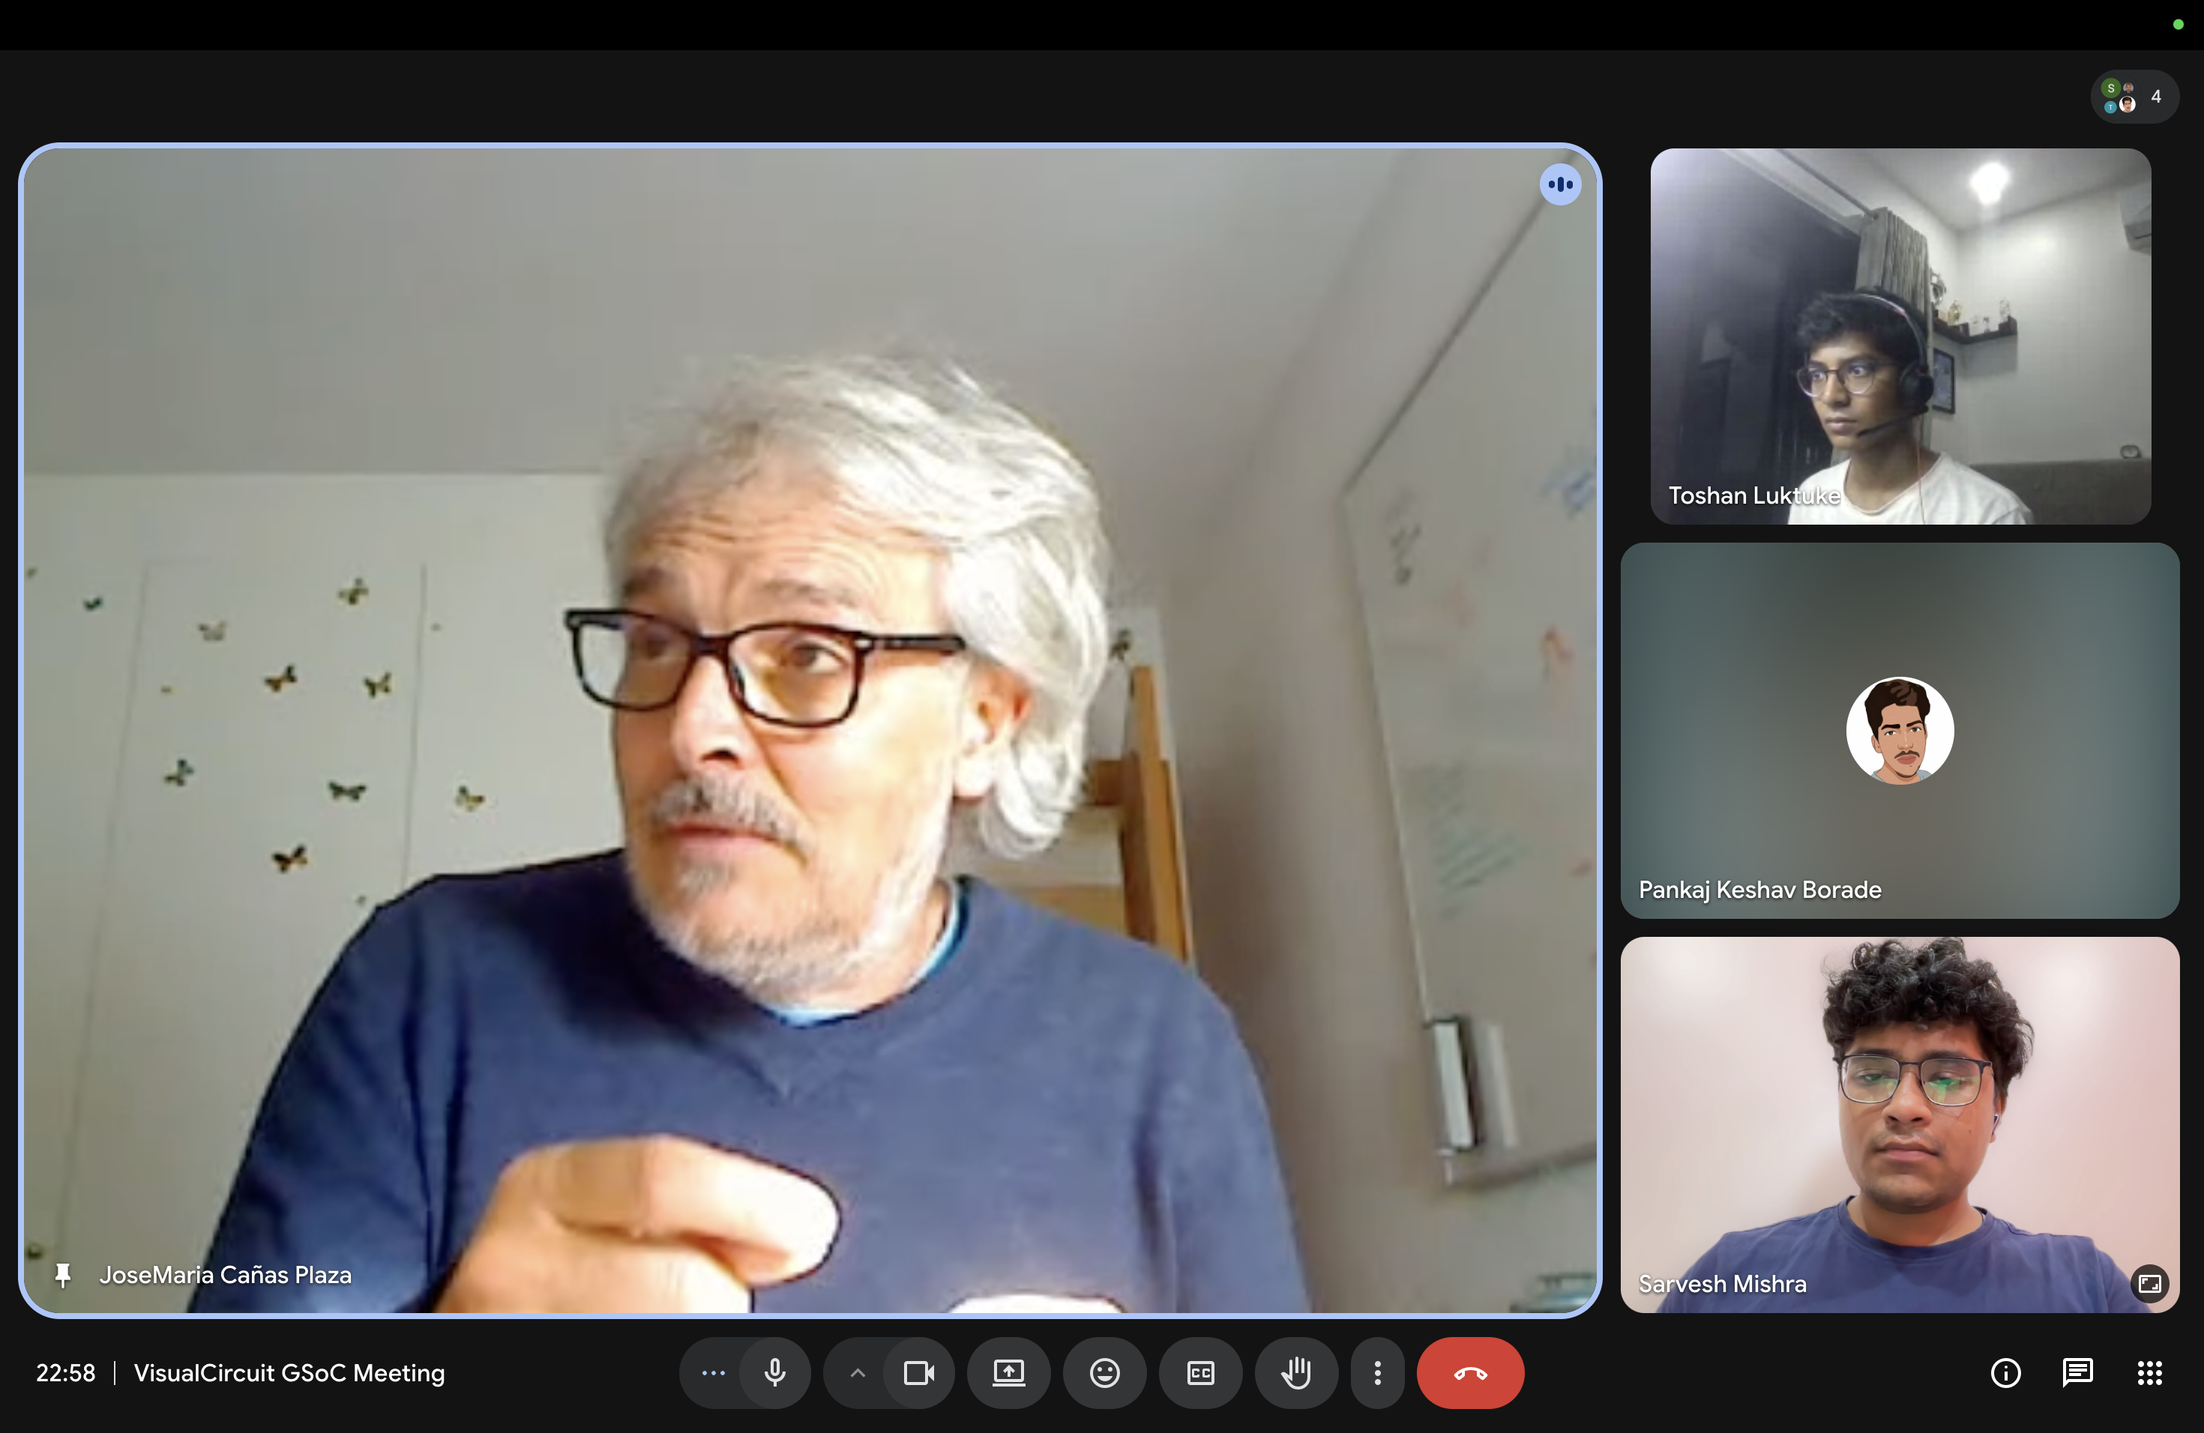Open chat with everyone
Viewport: 2204px width, 1433px height.
2077,1372
